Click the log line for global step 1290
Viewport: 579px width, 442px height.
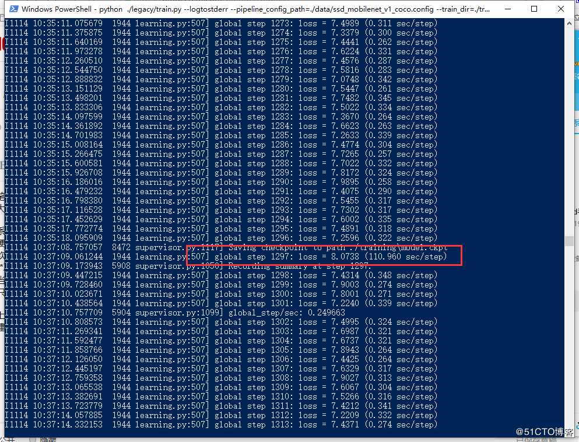pyautogui.click(x=221, y=182)
